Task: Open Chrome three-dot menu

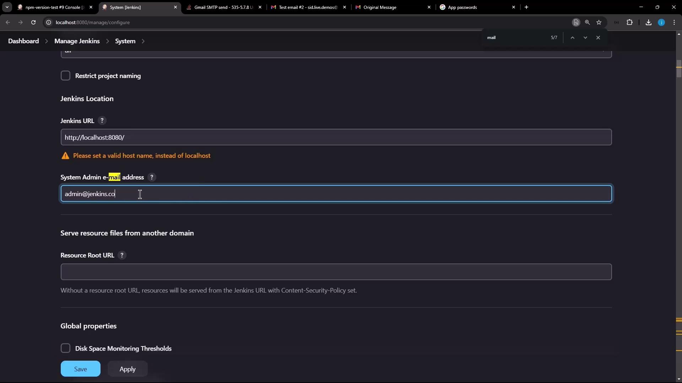Action: (x=674, y=22)
